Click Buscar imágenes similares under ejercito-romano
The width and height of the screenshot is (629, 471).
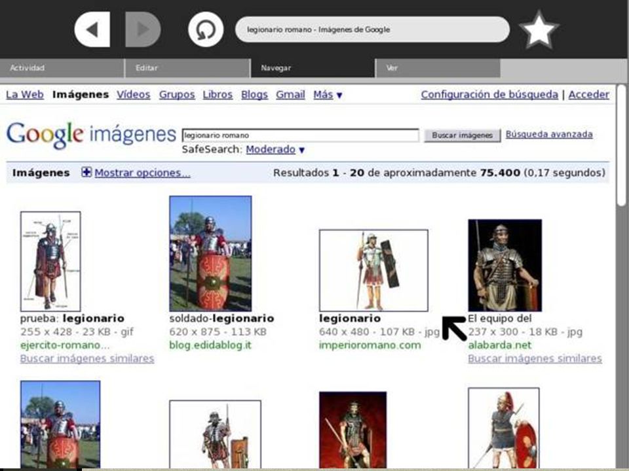tap(87, 358)
